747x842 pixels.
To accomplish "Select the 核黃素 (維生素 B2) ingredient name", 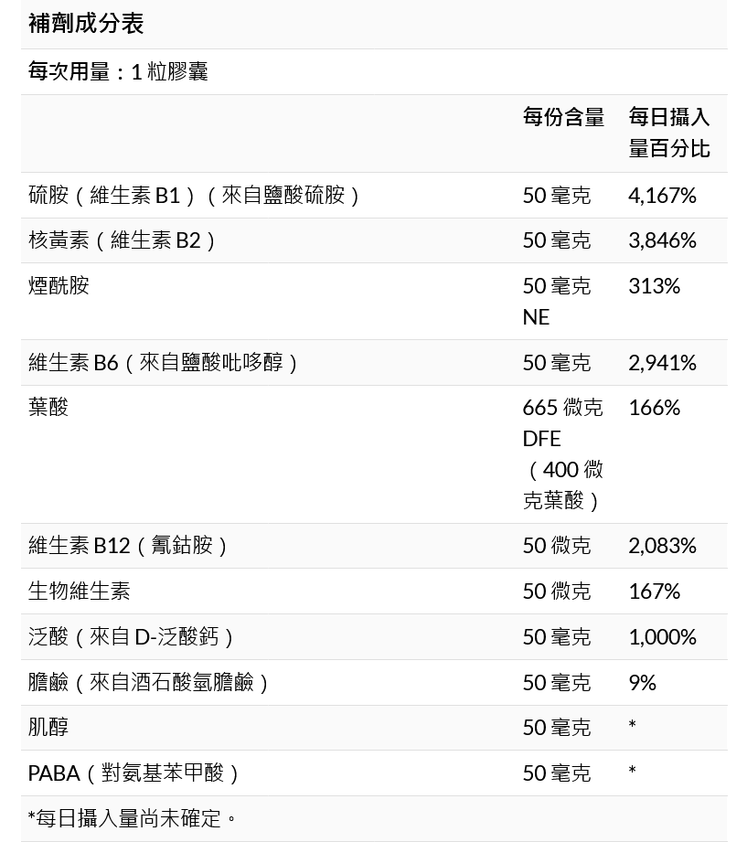I will pyautogui.click(x=123, y=240).
